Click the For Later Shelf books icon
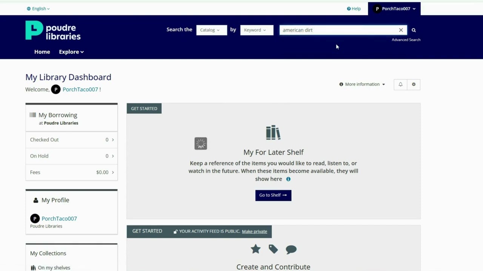 (x=273, y=132)
